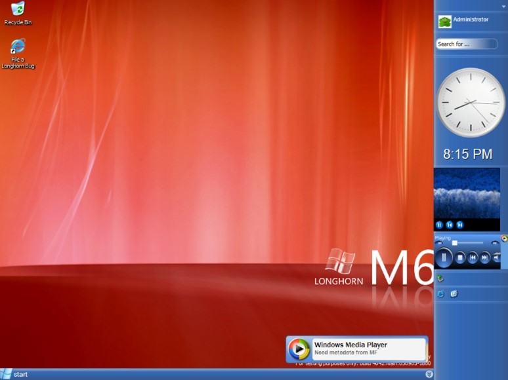Viewport: 508px width, 380px height.
Task: Click the second quick launch icon beside Internet Explorer
Action: [454, 294]
